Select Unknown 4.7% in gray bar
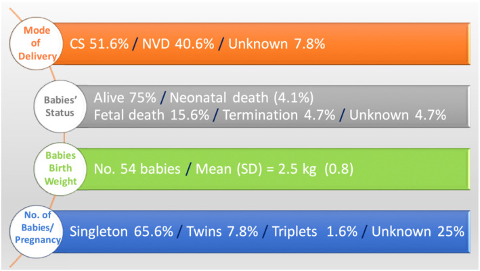This screenshot has height=271, width=480. pyautogui.click(x=397, y=115)
